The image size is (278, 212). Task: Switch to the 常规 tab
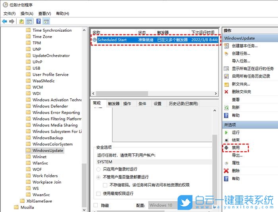tap(97, 103)
